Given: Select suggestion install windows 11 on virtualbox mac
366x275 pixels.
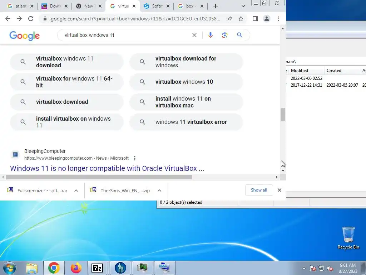Looking at the screenshot, I should point(186,102).
